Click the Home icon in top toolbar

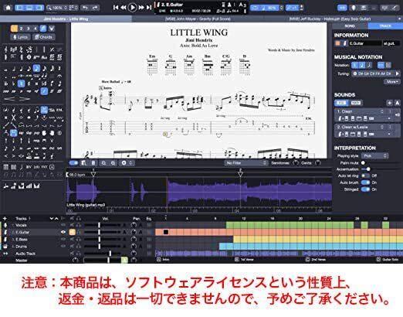[x=8, y=7]
